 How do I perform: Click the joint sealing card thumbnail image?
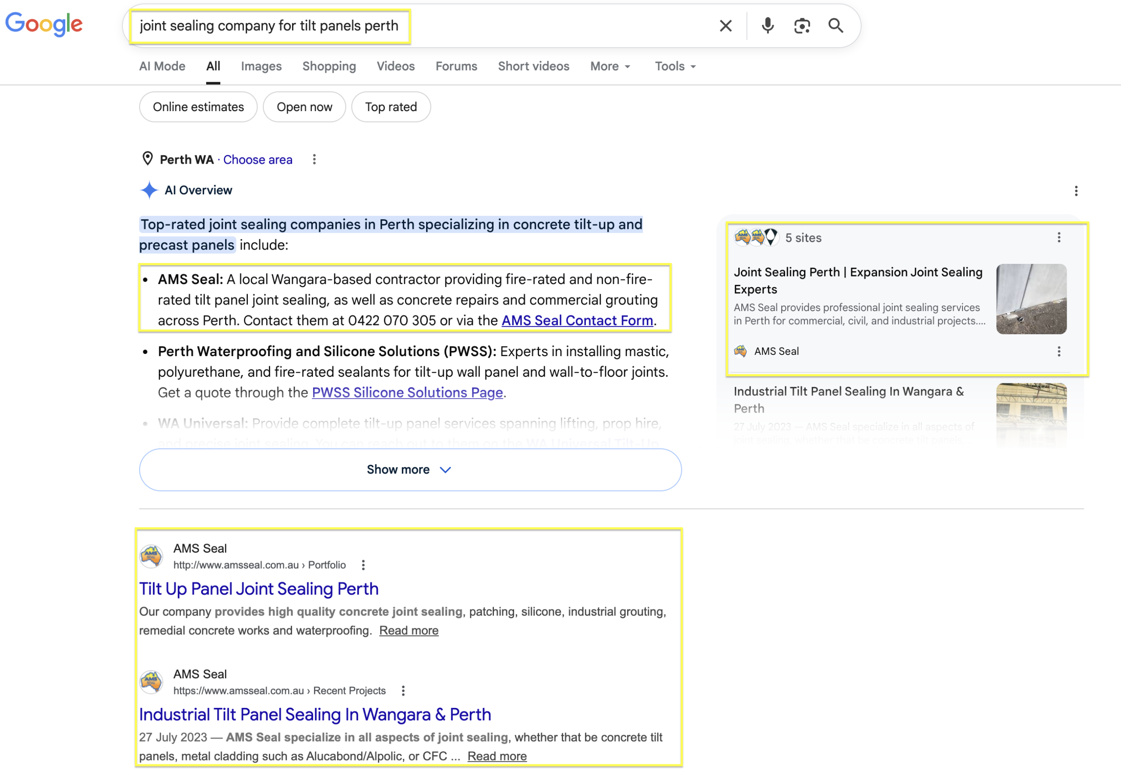coord(1031,299)
